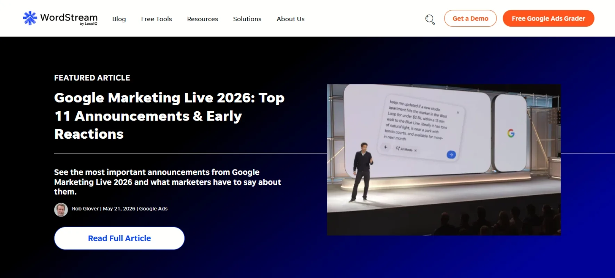The width and height of the screenshot is (615, 278).
Task: Open the Free Tools menu
Action: (x=156, y=19)
